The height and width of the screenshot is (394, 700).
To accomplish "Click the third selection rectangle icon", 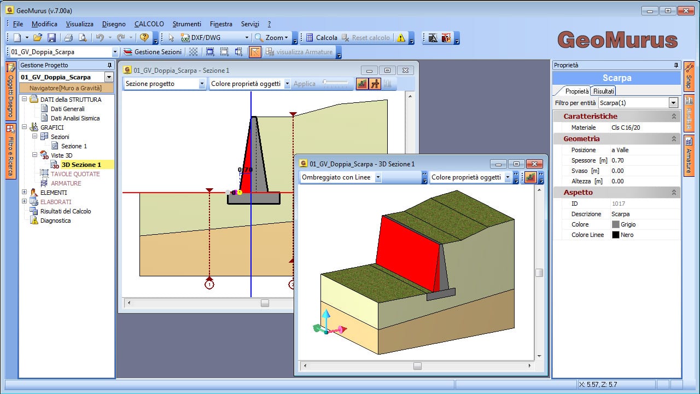I will click(x=238, y=52).
